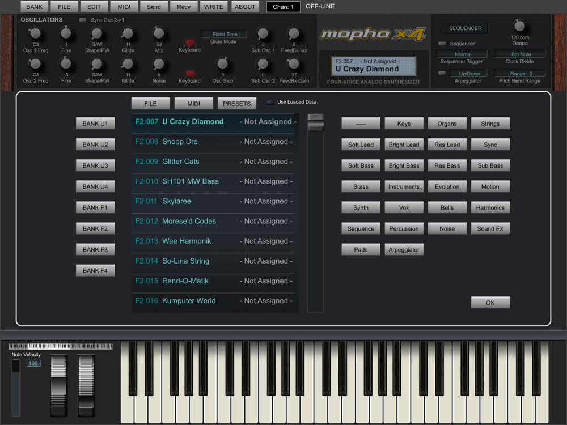Screen dimensions: 567x425
Task: Click the SEQUENCER button
Action: click(x=465, y=28)
